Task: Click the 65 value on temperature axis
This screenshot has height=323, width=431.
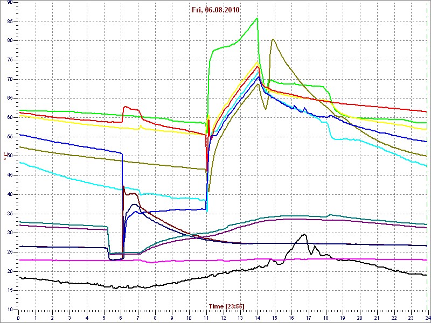Action: [x=10, y=99]
